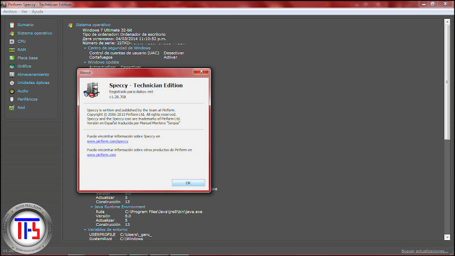Screen dimensions: 455x256
Task: Open the Almacenamiento drive icon
Action: tap(11, 74)
